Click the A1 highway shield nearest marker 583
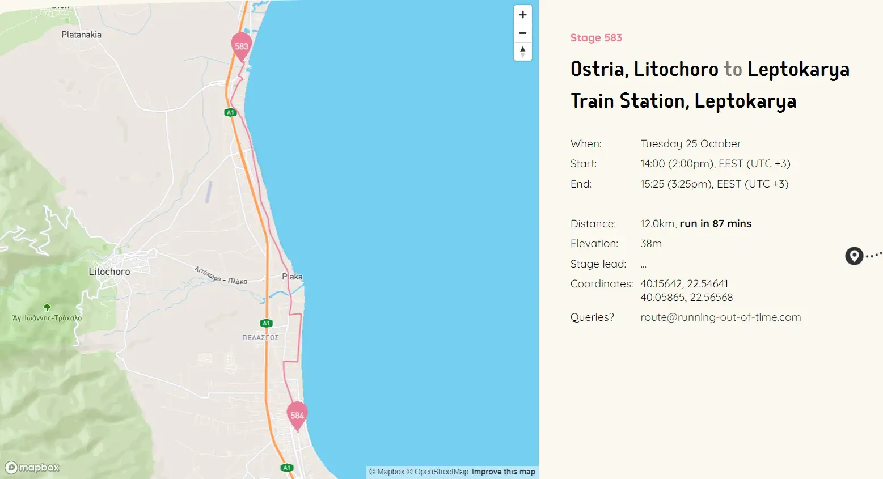 230,112
